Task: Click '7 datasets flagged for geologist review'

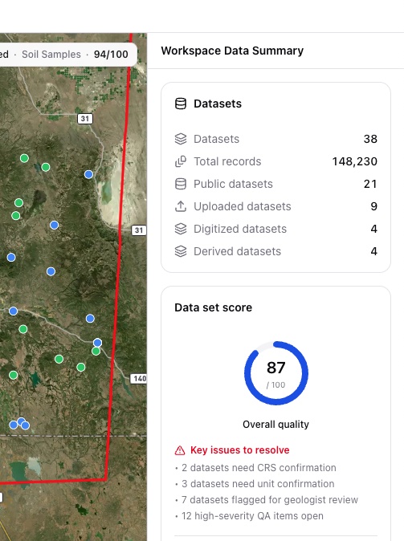Action: pos(270,500)
